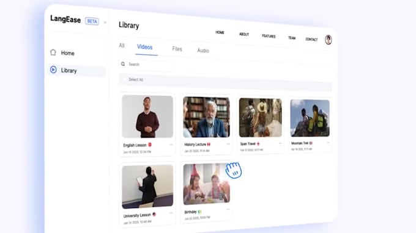The image size is (416, 233).
Task: Switch to the All tab
Action: (x=122, y=46)
